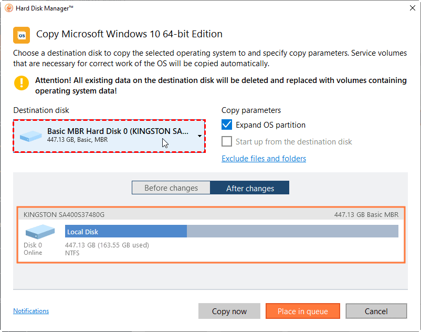The image size is (421, 332).
Task: Click the yellow attention warning icon
Action: click(x=22, y=83)
